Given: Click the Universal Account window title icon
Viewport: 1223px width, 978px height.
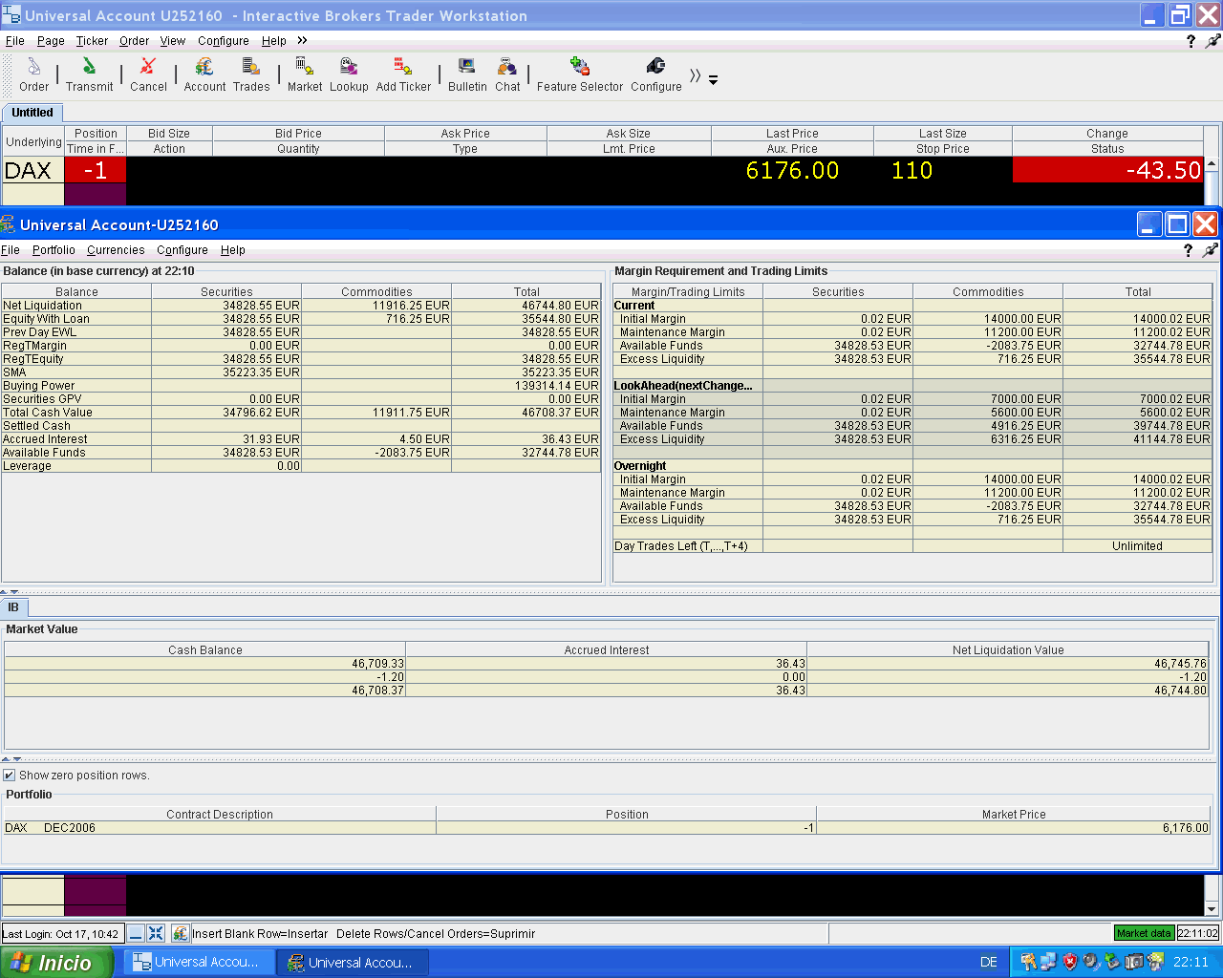Looking at the screenshot, I should click(9, 225).
